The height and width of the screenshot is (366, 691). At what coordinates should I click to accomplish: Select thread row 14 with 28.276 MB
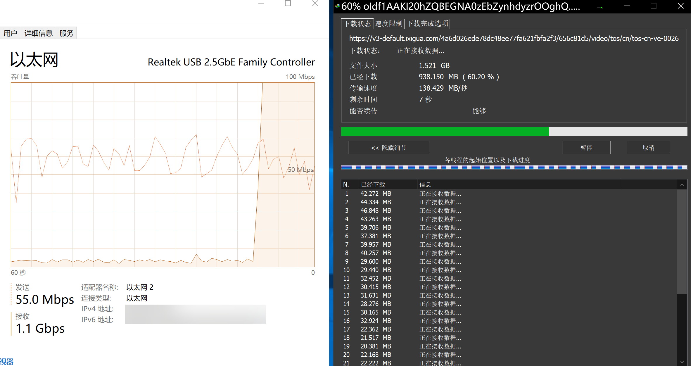click(509, 304)
